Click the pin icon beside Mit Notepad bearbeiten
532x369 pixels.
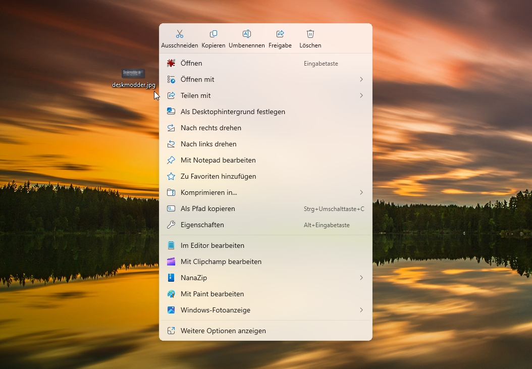[171, 160]
